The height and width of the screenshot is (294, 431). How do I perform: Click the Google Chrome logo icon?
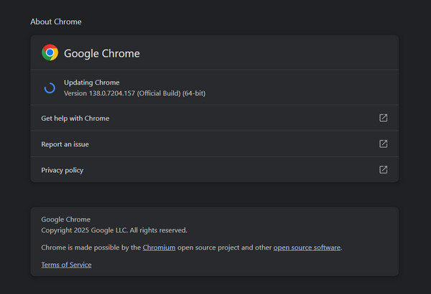click(x=50, y=52)
